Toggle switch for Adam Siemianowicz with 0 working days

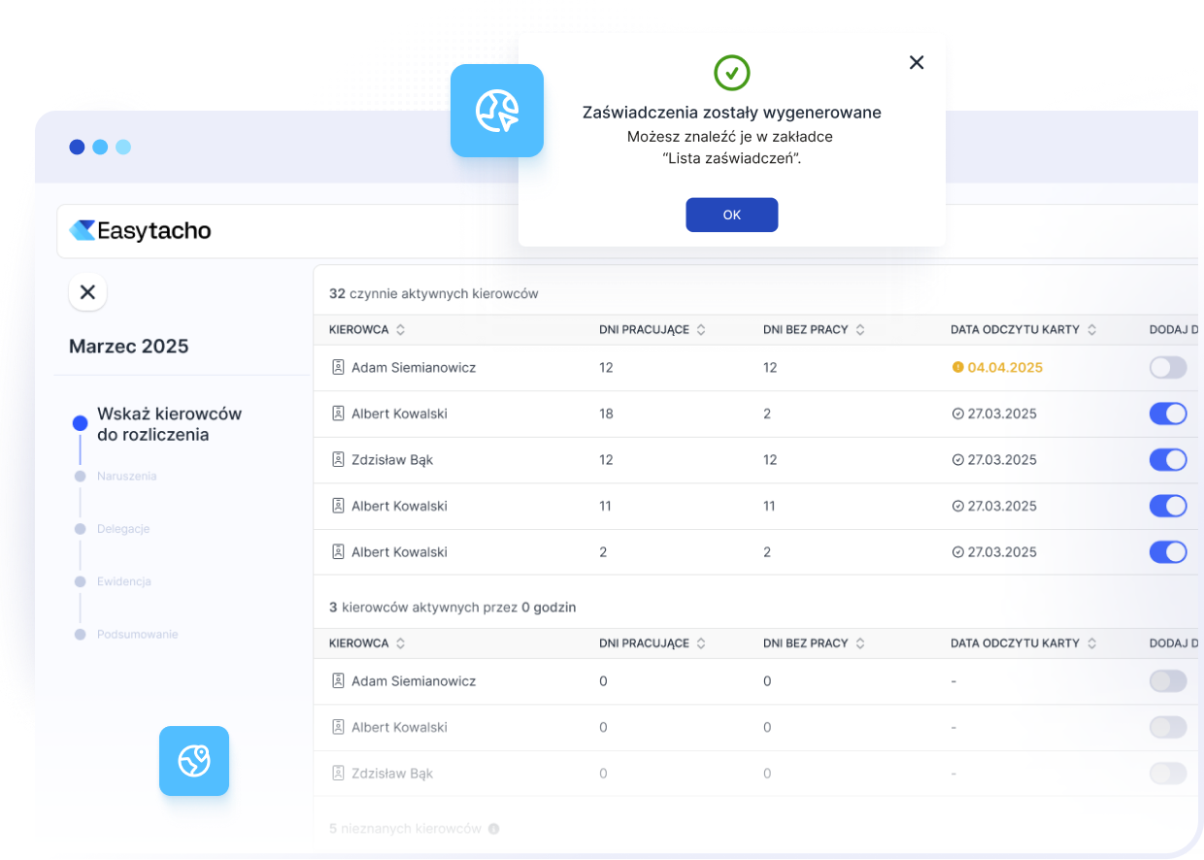tap(1168, 681)
